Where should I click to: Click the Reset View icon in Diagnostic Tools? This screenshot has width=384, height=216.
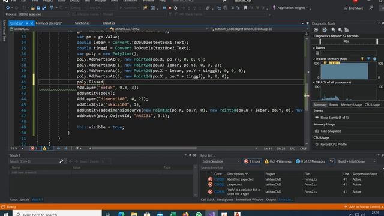347,29
